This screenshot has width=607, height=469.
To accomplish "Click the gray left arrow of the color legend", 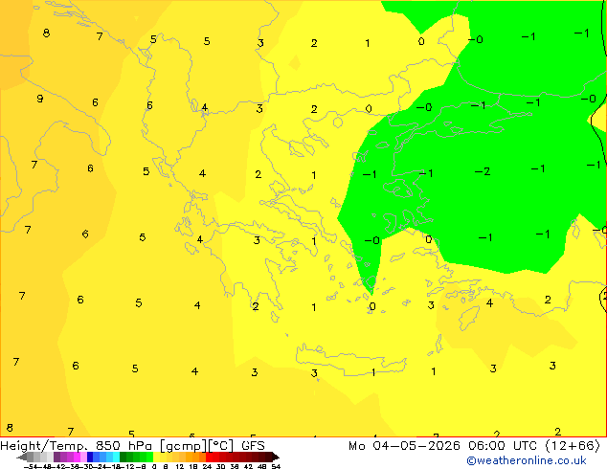I will [x=22, y=457].
